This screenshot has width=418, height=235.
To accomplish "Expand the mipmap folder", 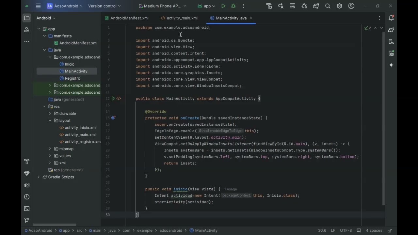I will pos(50,149).
